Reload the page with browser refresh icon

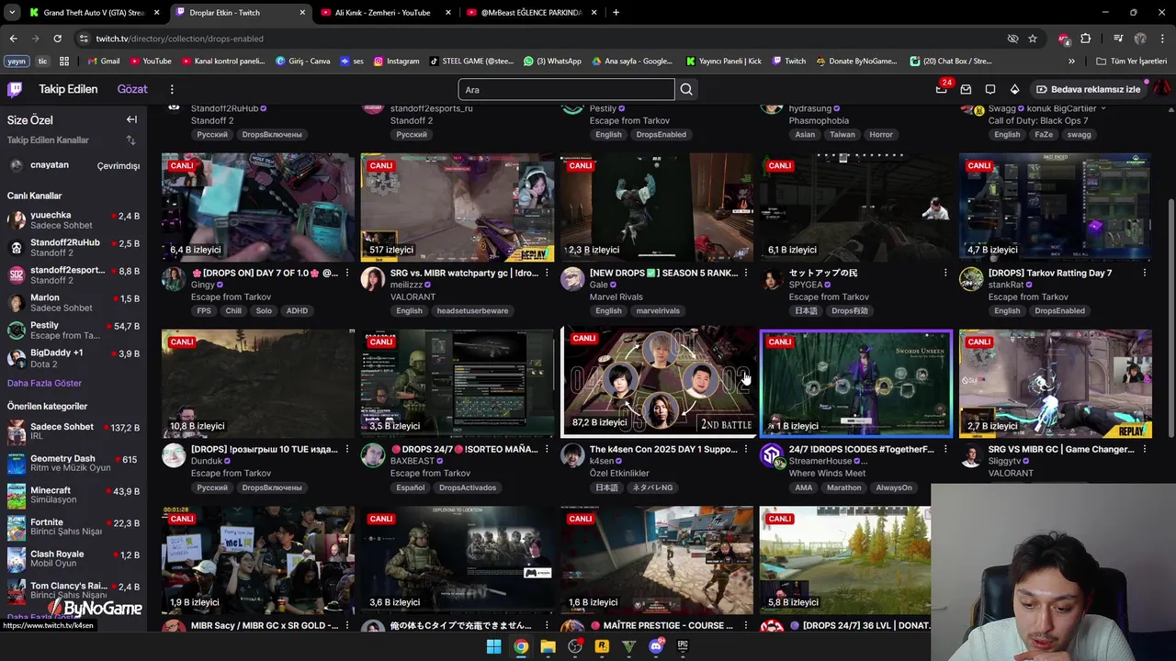click(57, 39)
